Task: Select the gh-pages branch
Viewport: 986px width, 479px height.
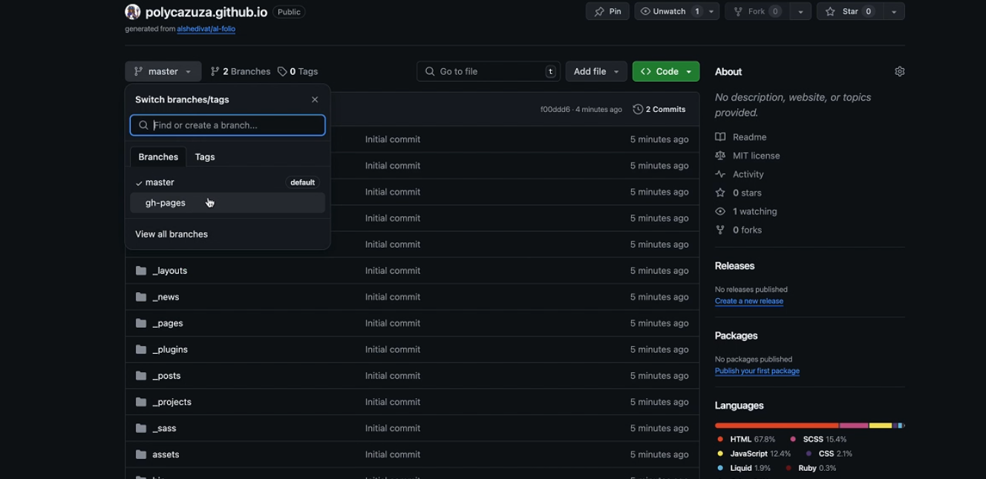Action: (227, 202)
